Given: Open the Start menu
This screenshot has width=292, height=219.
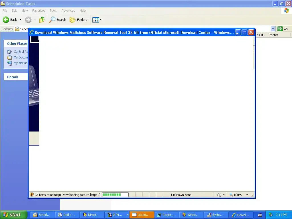Looking at the screenshot, I should coord(14,215).
